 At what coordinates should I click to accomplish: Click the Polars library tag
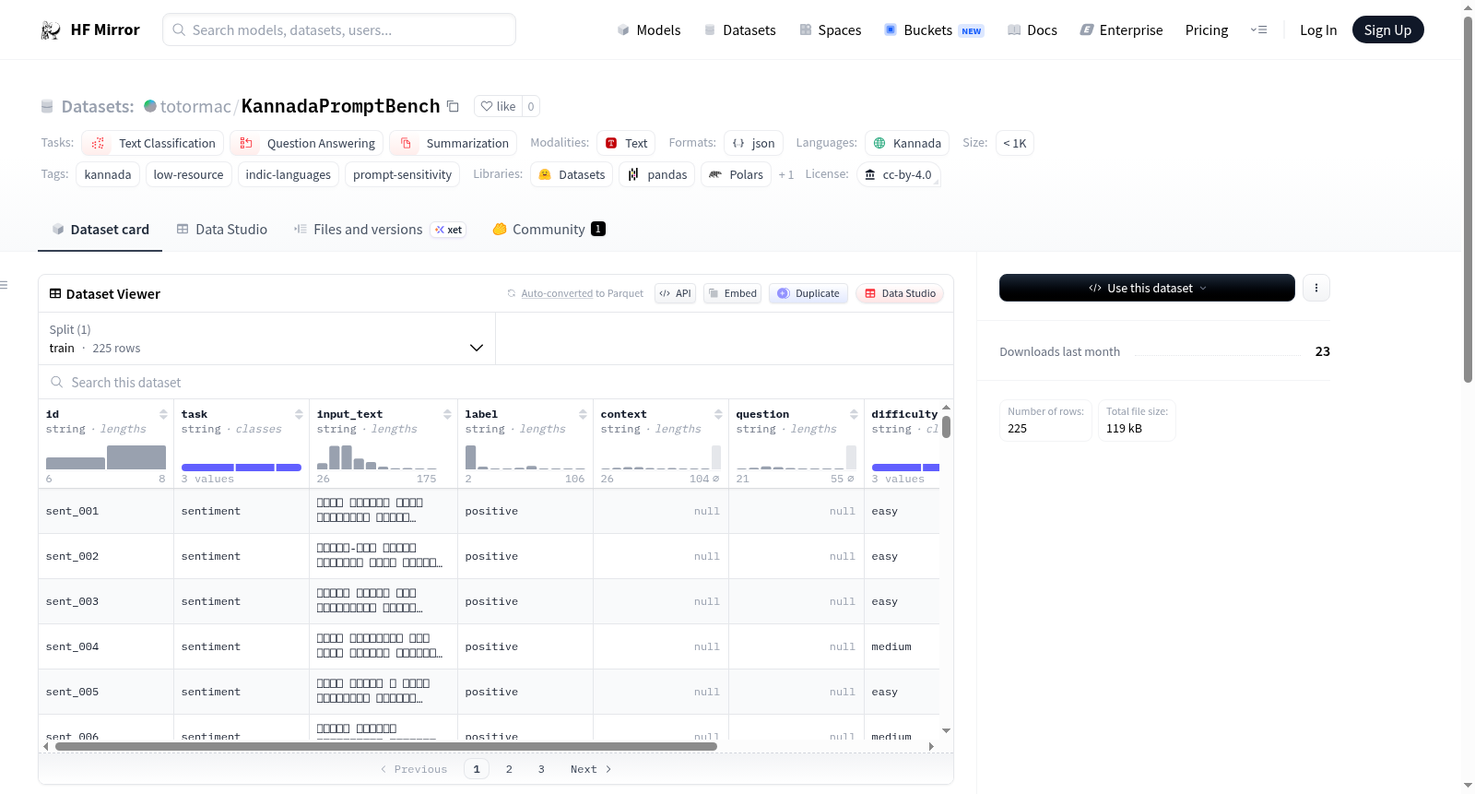[x=736, y=174]
